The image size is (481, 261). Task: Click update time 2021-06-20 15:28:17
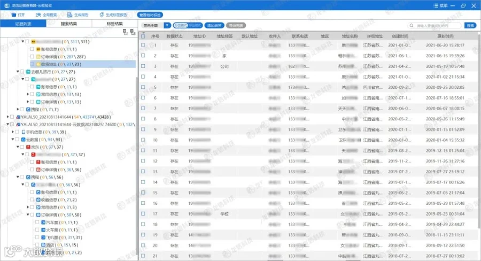(x=445, y=45)
